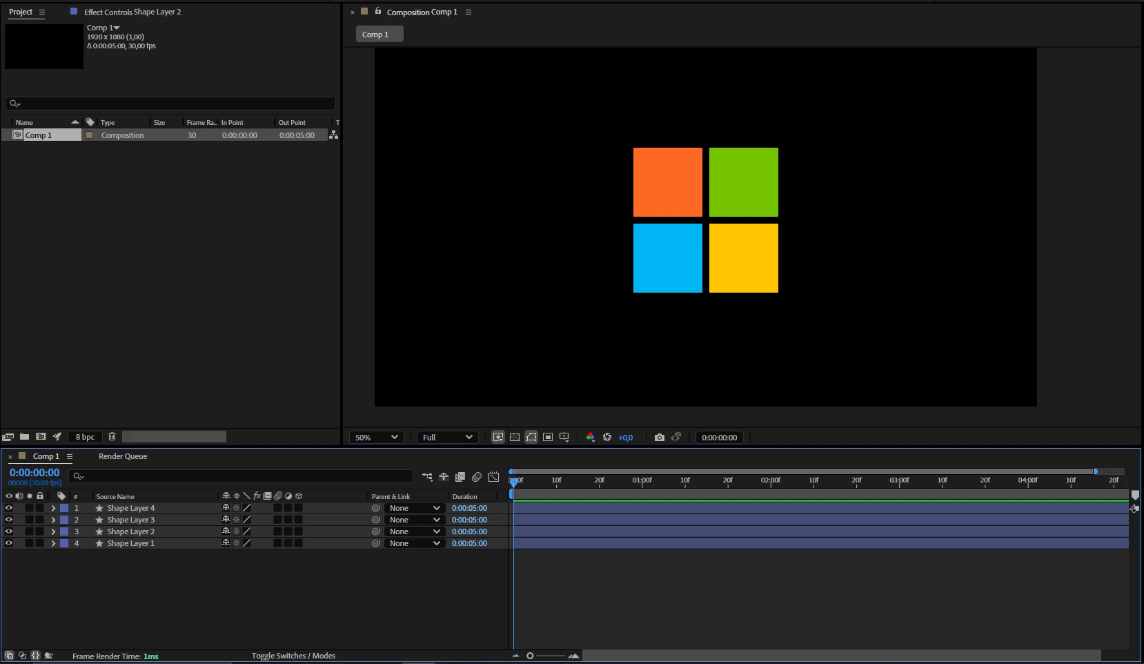Open the Render Queue tab

coord(123,456)
